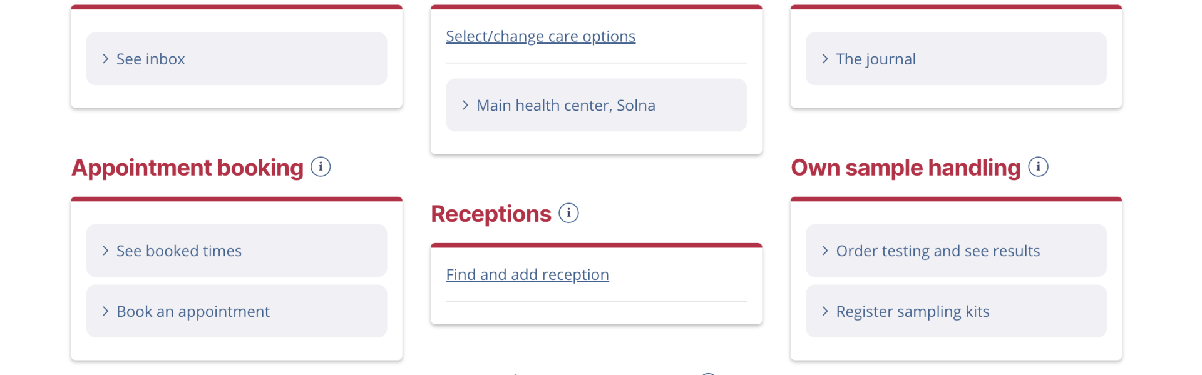
Task: Click chevron arrow on The journal
Action: tap(825, 59)
